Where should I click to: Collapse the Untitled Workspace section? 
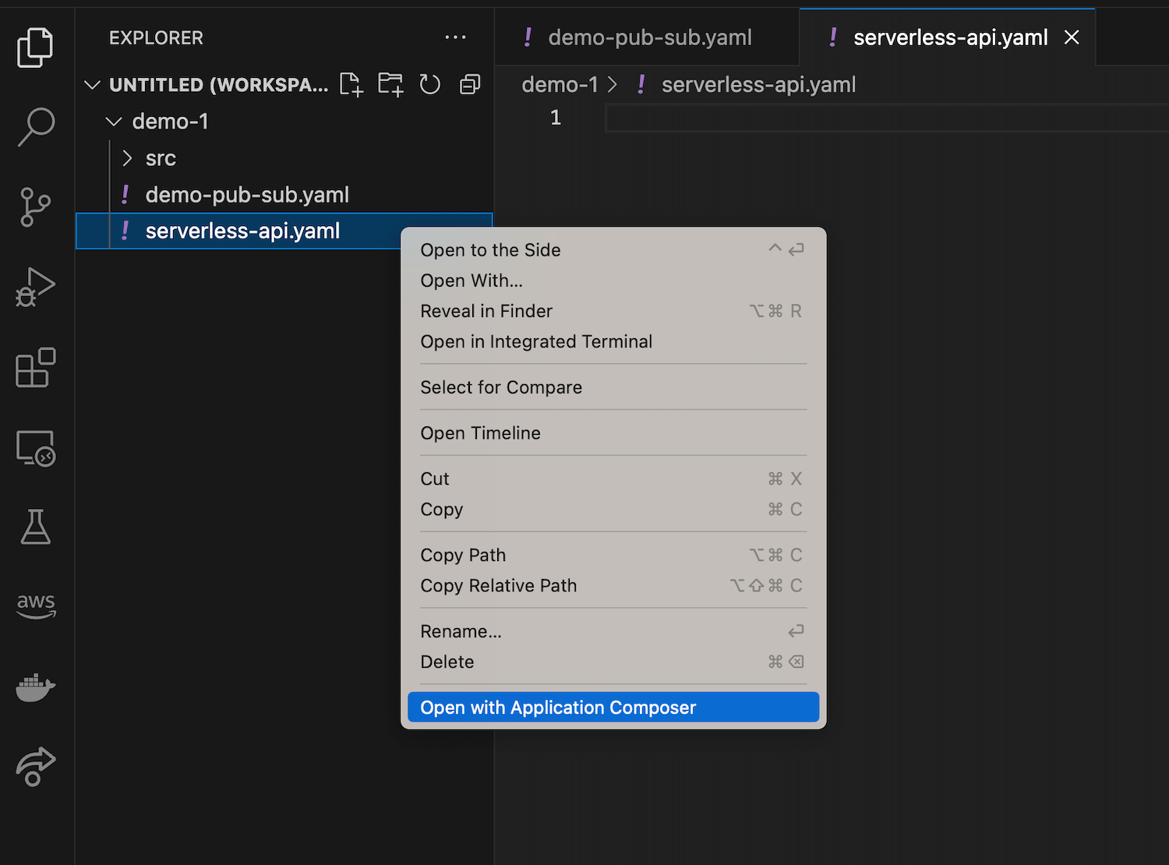click(93, 85)
